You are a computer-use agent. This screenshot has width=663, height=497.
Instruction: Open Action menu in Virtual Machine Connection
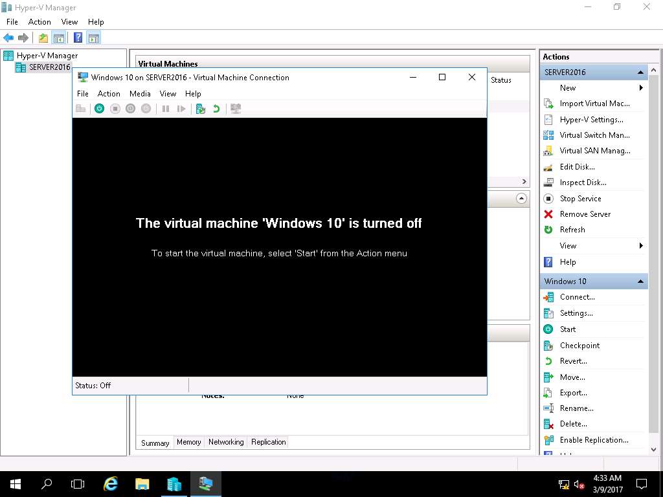tap(109, 94)
